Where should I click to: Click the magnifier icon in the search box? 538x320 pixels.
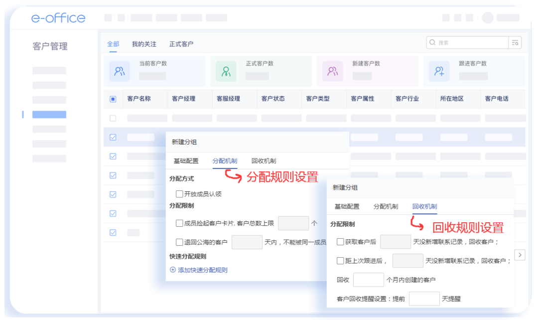[x=432, y=42]
